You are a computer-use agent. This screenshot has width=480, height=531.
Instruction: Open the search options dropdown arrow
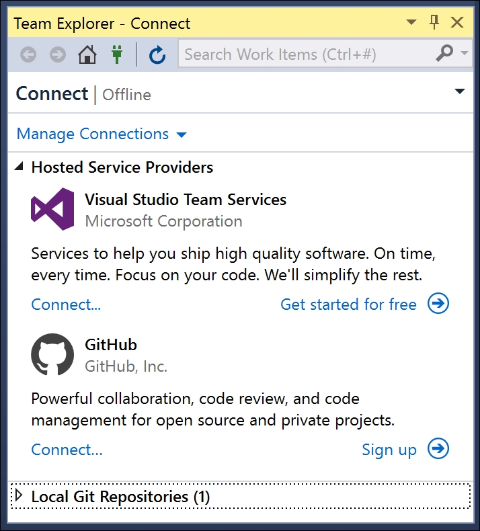click(465, 53)
